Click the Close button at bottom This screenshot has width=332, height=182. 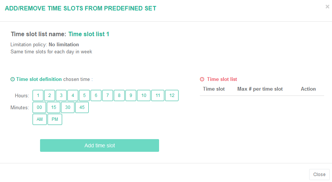(319, 175)
